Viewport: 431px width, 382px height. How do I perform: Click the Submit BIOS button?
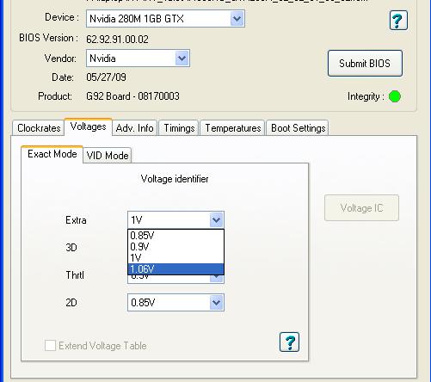point(365,64)
